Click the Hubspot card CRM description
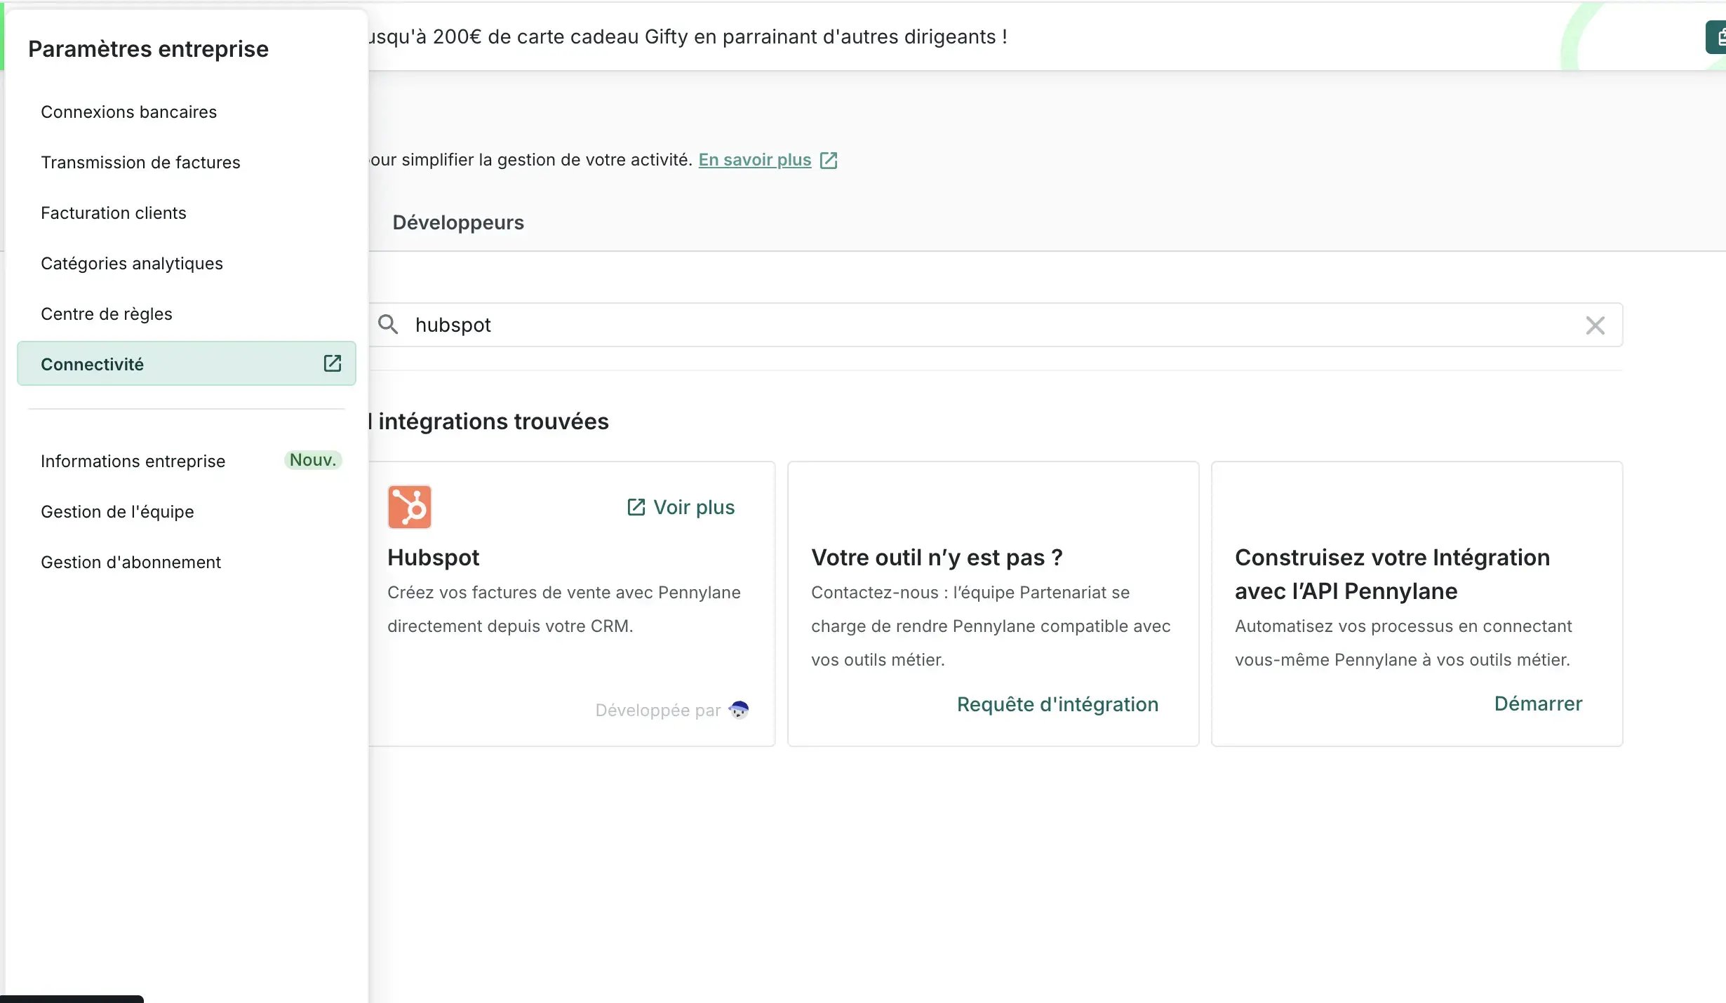1726x1003 pixels. [x=563, y=609]
